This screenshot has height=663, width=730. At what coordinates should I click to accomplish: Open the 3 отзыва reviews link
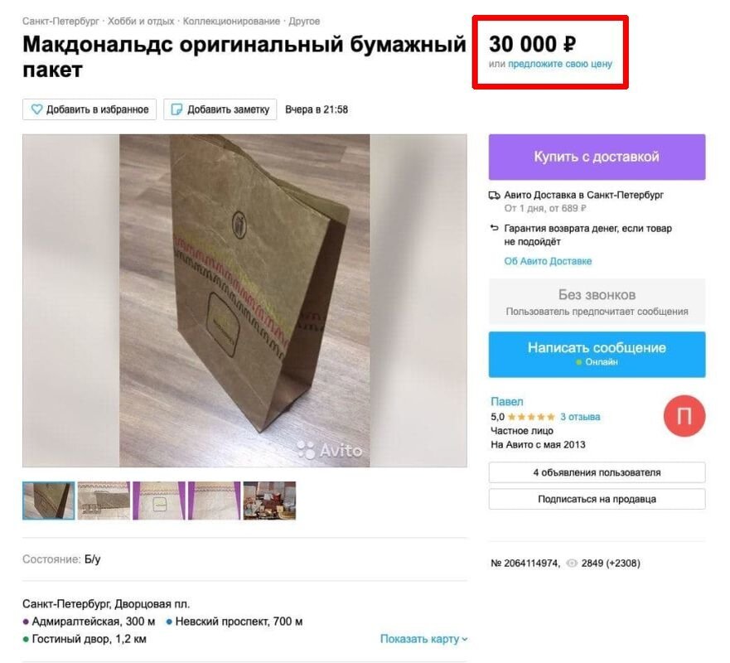click(x=580, y=417)
